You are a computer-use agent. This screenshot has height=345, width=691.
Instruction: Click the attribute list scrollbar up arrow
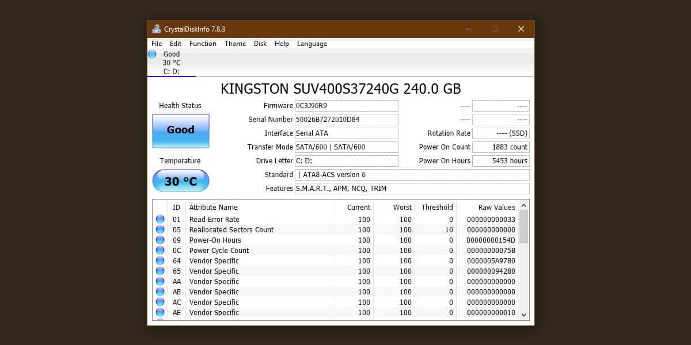[x=523, y=205]
